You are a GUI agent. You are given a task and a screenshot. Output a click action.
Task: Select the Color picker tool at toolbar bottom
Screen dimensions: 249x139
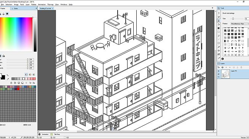(x=219, y=58)
